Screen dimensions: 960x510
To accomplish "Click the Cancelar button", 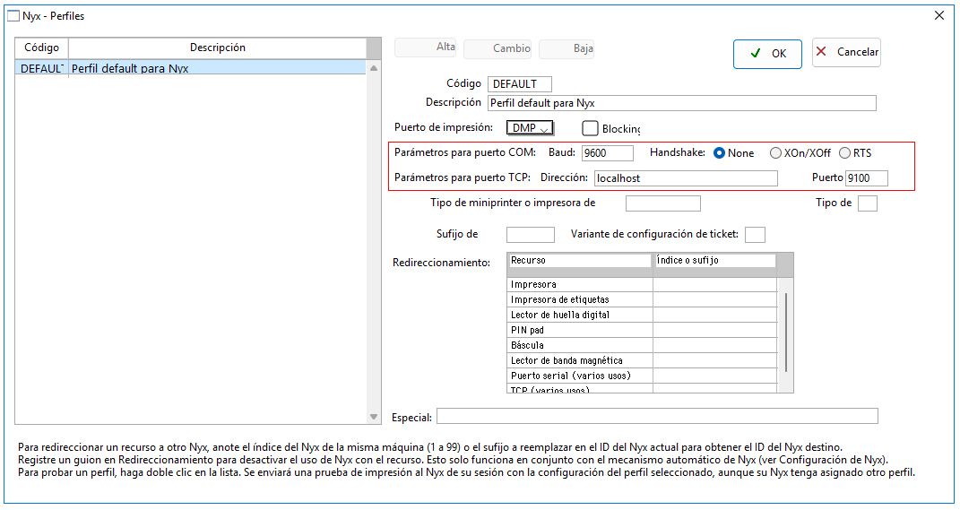I will pyautogui.click(x=846, y=53).
